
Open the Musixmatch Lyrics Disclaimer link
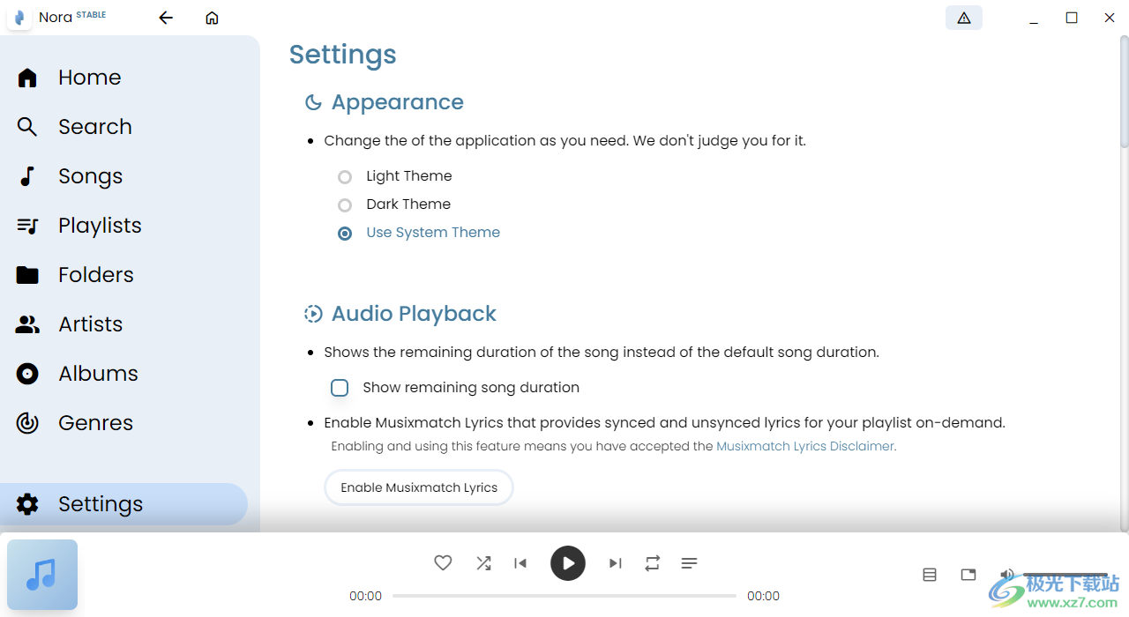pyautogui.click(x=804, y=446)
